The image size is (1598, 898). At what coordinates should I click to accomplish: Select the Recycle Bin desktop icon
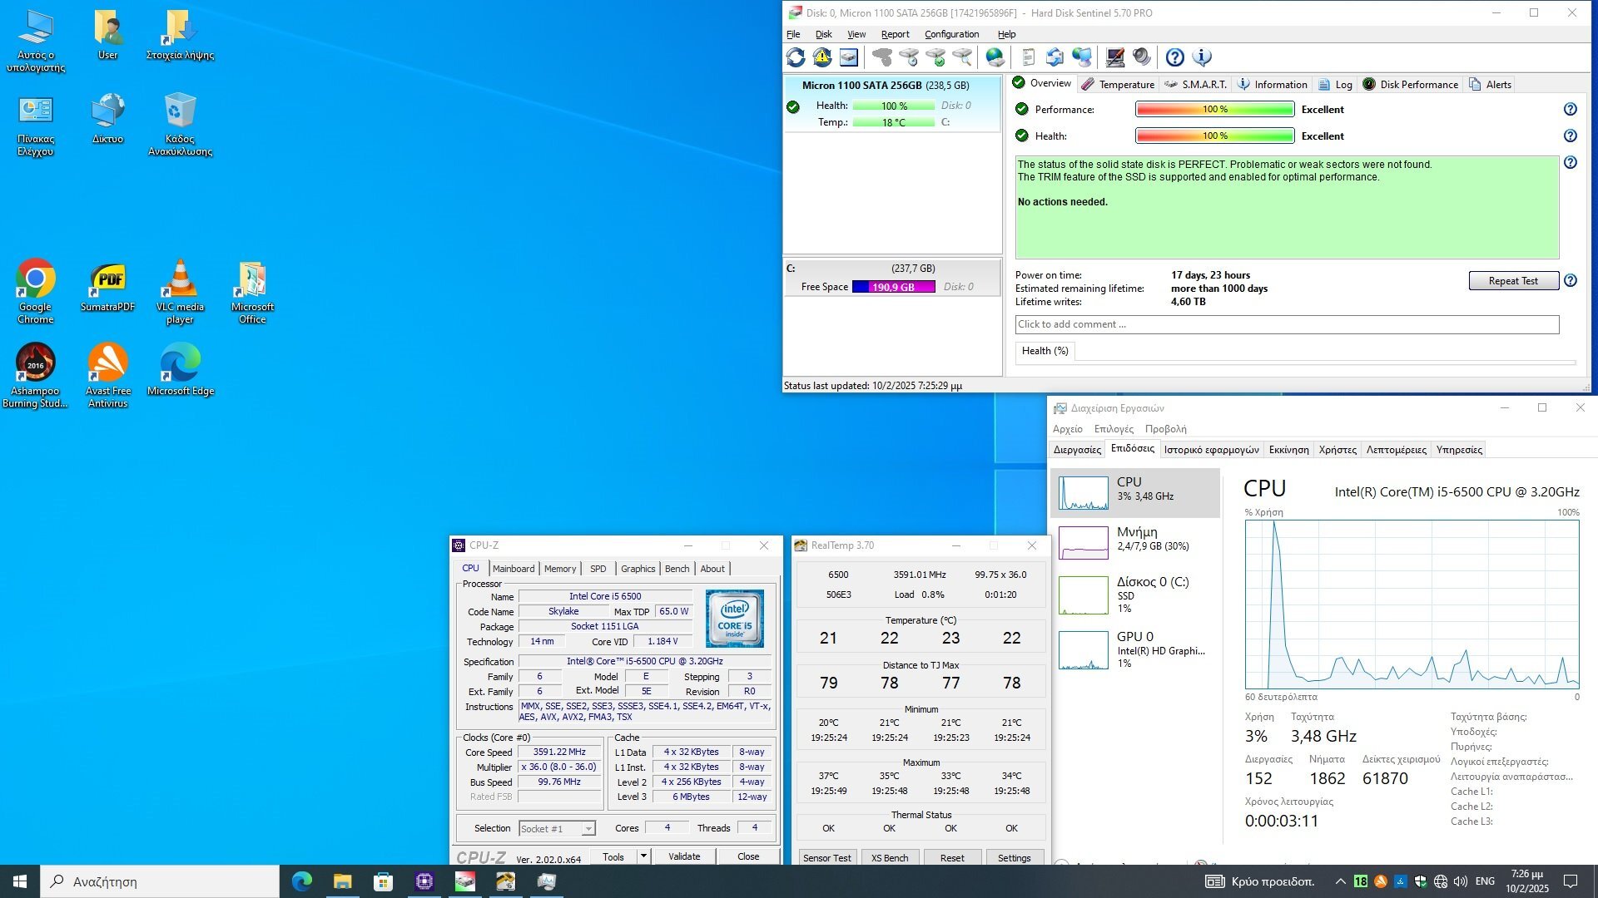(x=180, y=123)
